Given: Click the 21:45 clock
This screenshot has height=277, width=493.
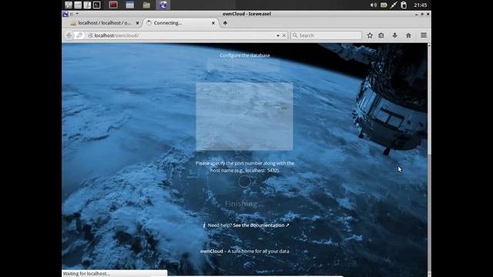Looking at the screenshot, I should tap(421, 5).
